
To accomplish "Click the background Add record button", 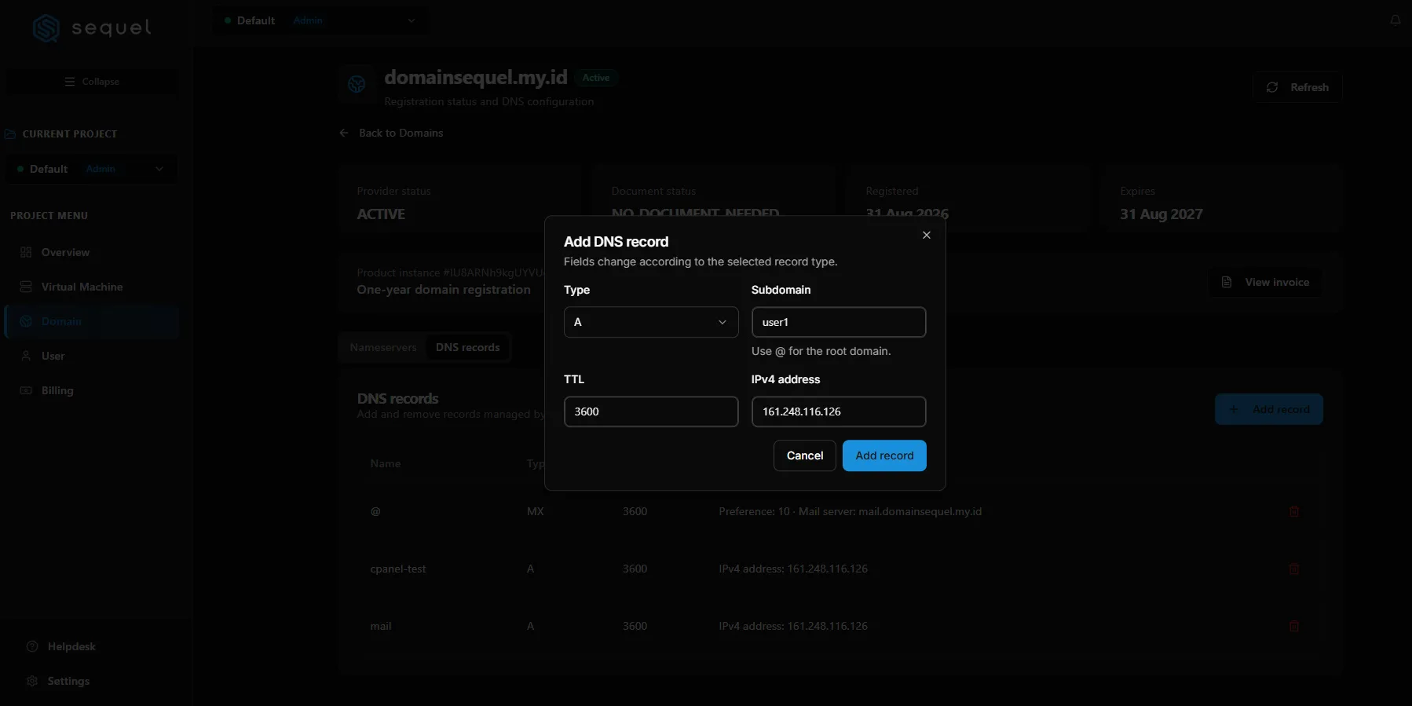I will click(x=1269, y=409).
